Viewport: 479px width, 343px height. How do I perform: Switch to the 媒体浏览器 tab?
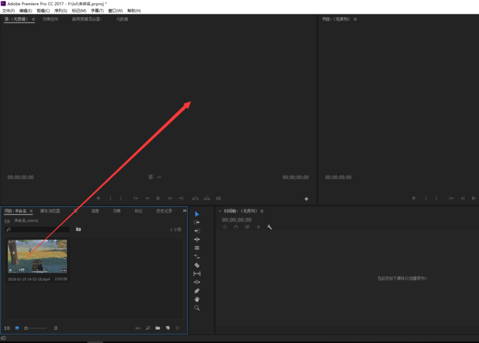(50, 211)
